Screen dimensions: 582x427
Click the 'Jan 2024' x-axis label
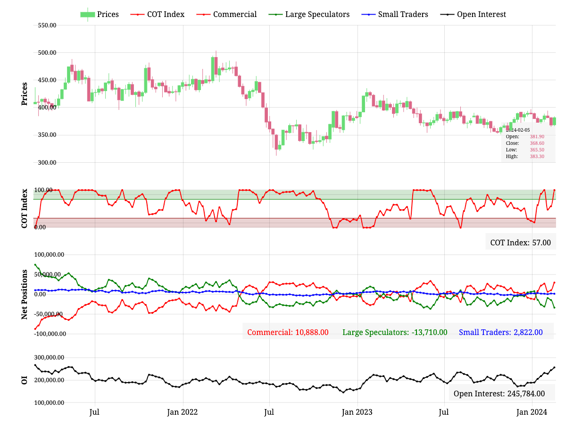[532, 412]
